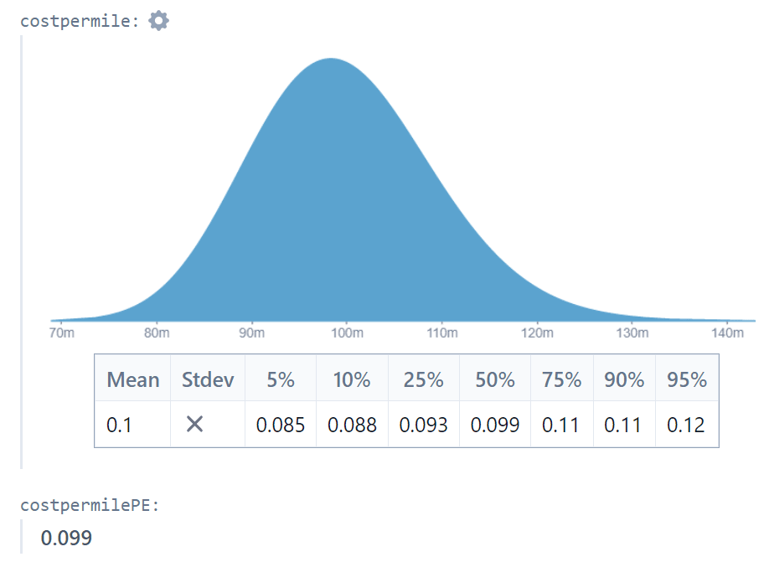Click the Mean value 0.1 cell
The image size is (769, 562).
click(x=119, y=425)
